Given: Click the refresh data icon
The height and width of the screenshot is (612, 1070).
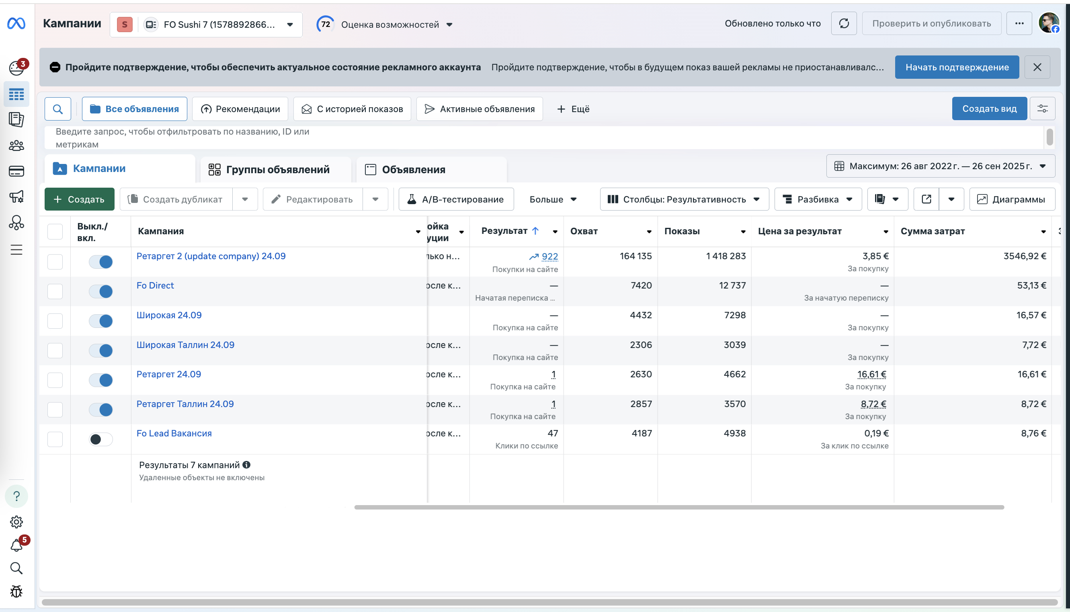Looking at the screenshot, I should [843, 24].
